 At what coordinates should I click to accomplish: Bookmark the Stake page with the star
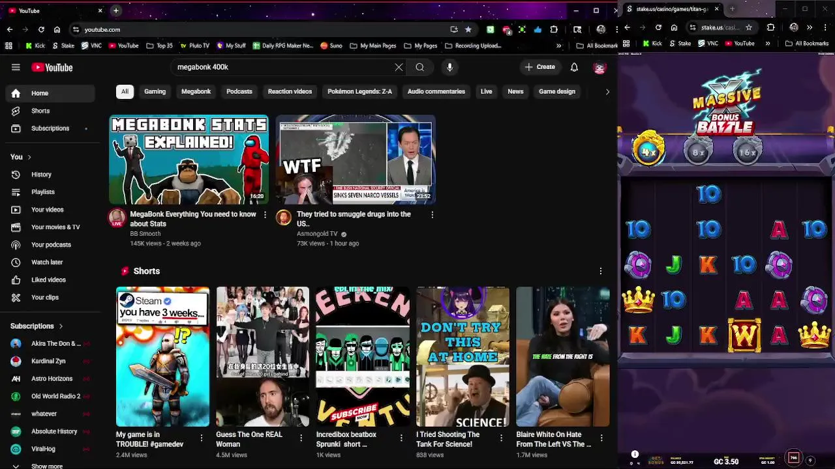coord(749,27)
